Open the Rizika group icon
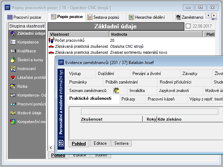Screen dimensions: 223x167 [13, 86]
